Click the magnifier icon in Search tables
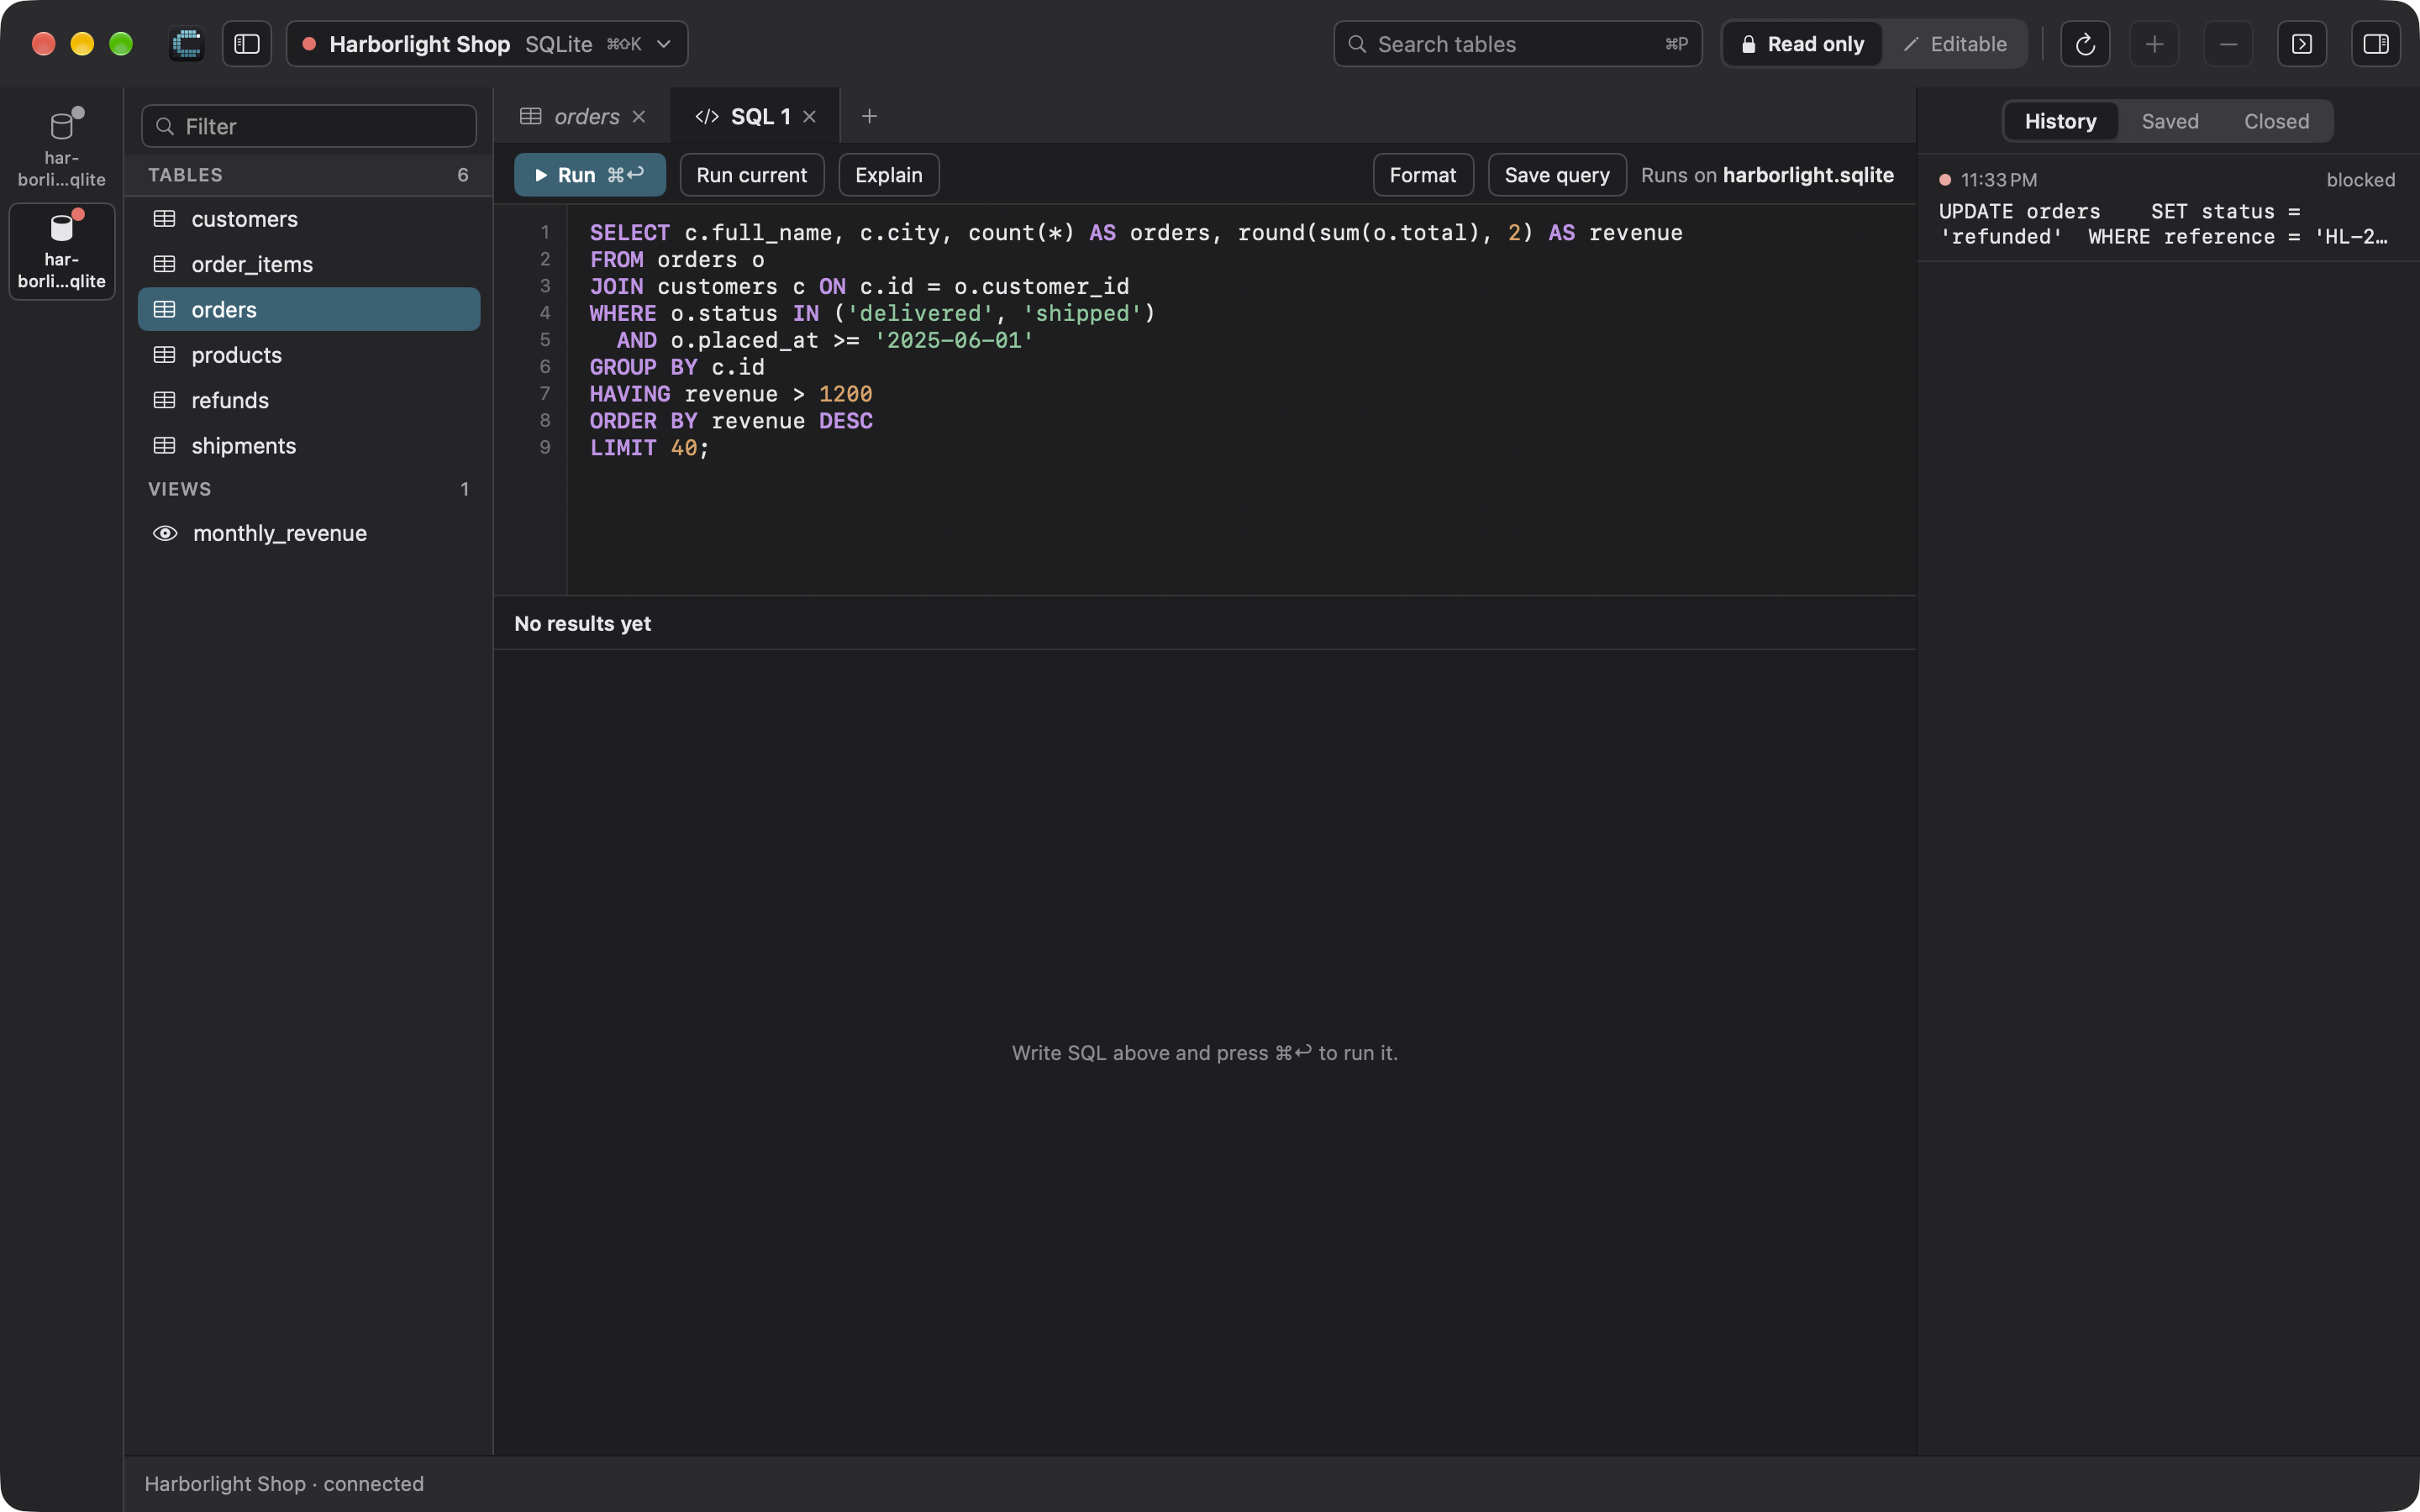2420x1512 pixels. point(1357,44)
